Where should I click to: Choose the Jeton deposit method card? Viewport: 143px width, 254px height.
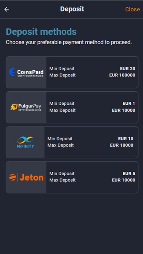(72, 177)
